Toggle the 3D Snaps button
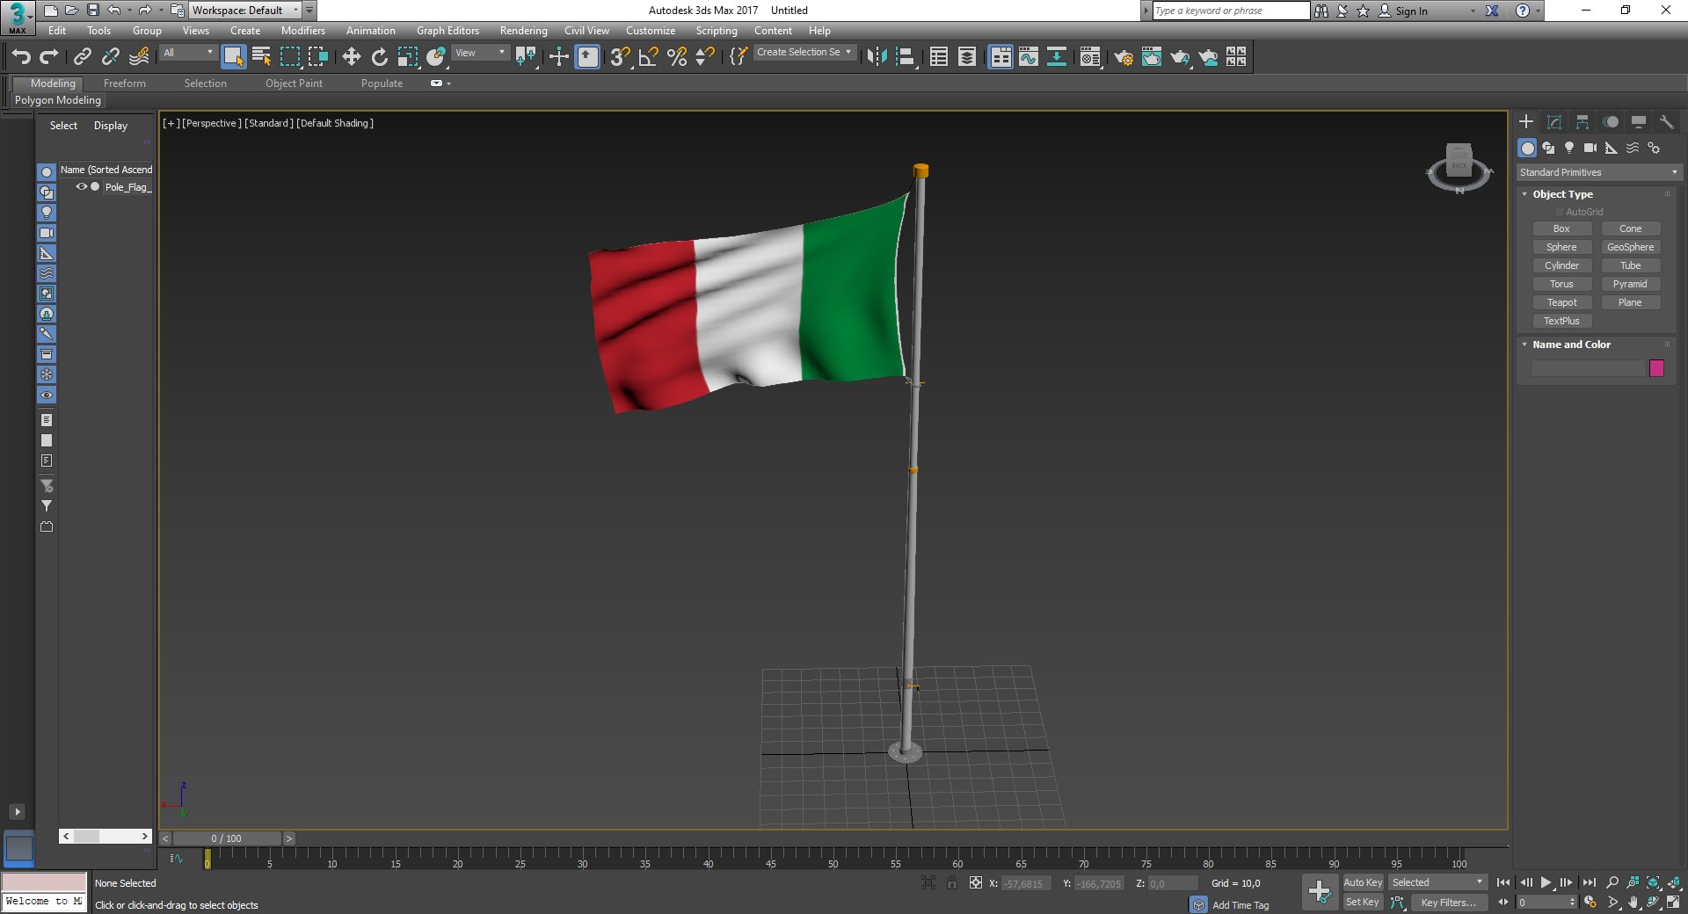1688x914 pixels. [620, 57]
